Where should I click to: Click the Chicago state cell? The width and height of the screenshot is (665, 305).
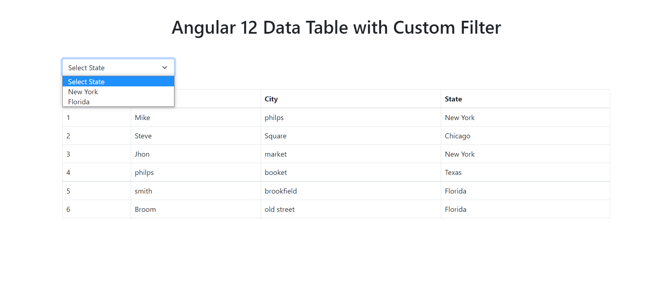tap(457, 136)
